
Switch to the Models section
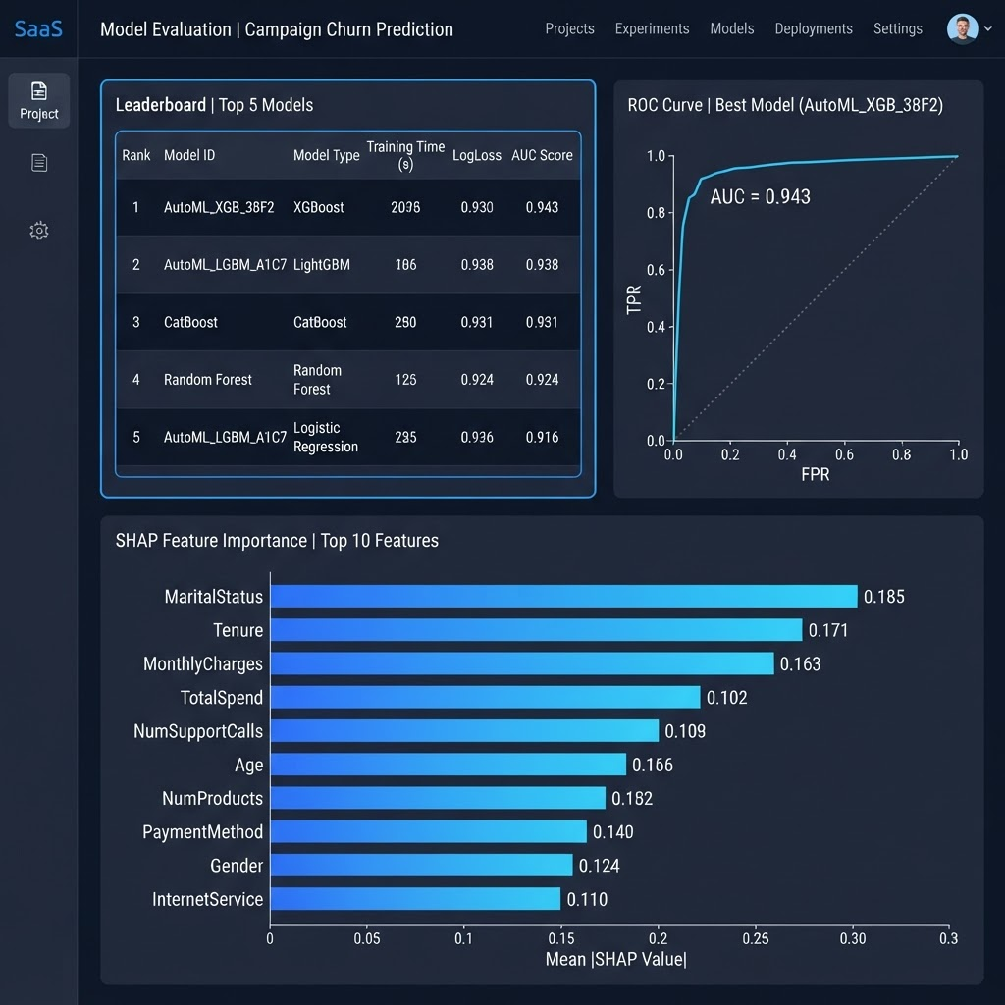pyautogui.click(x=732, y=28)
